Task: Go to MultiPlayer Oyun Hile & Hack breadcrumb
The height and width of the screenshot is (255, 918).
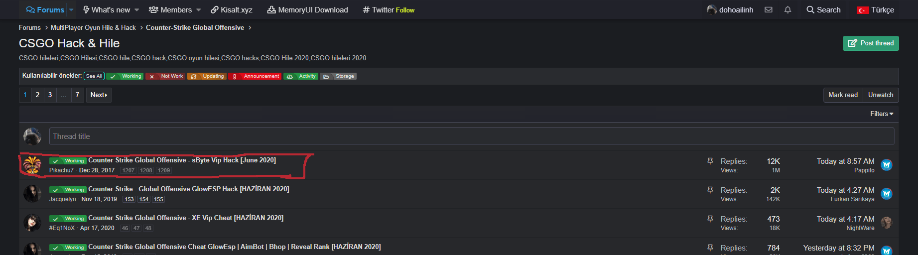Action: (x=93, y=27)
